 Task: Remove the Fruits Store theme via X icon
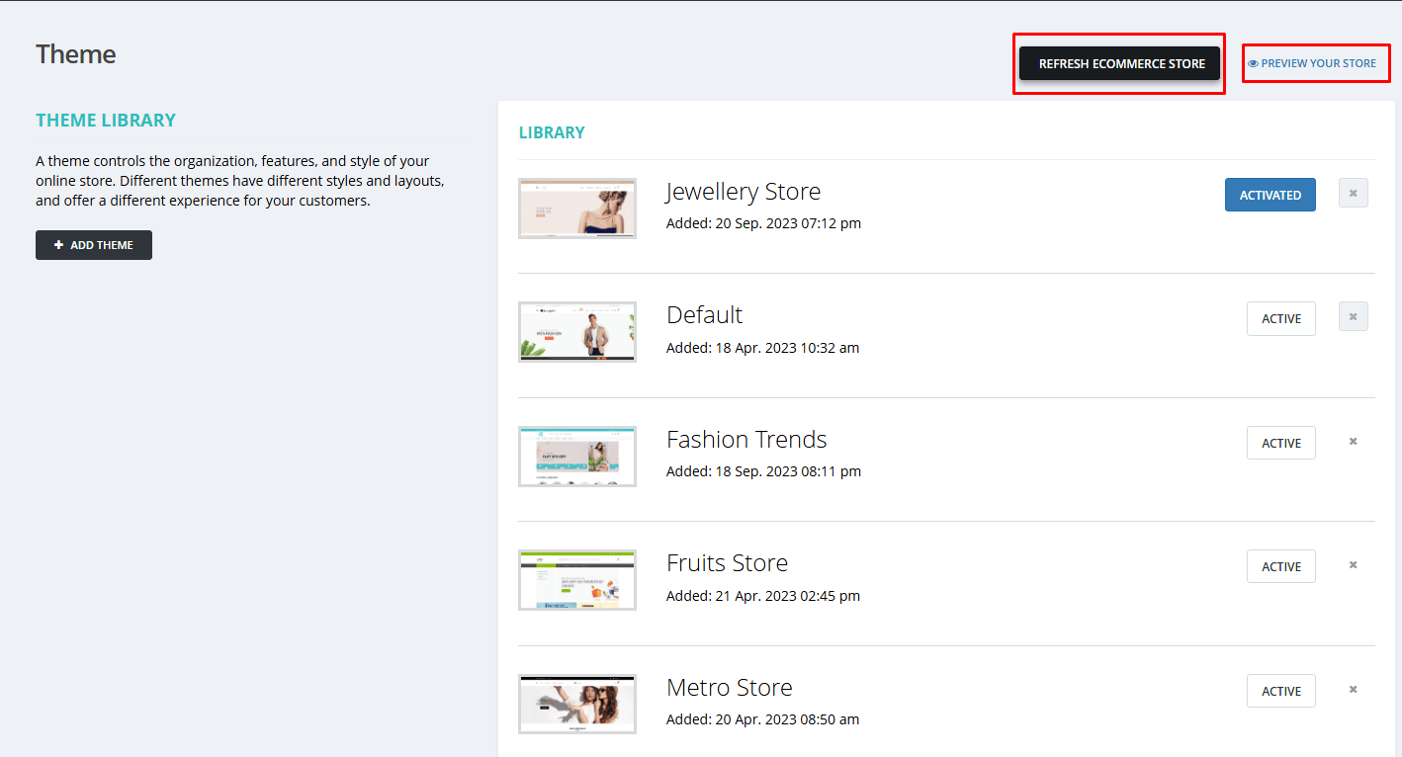pyautogui.click(x=1353, y=565)
